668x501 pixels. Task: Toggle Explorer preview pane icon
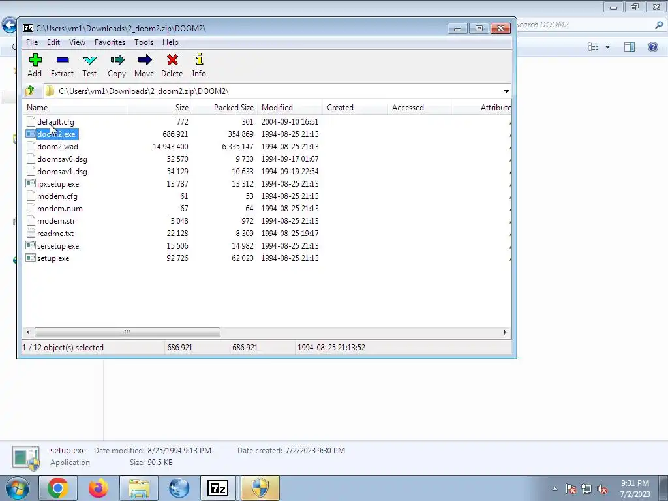pos(630,46)
